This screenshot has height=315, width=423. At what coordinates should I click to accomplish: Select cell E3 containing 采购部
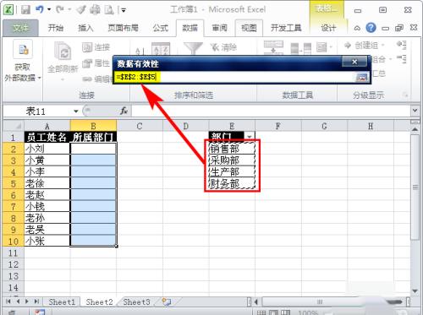pyautogui.click(x=232, y=160)
